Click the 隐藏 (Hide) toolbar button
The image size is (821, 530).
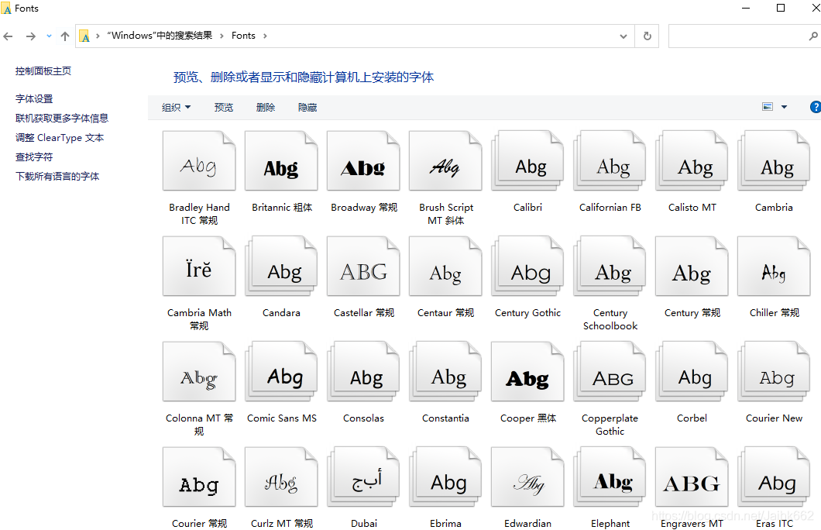point(307,108)
